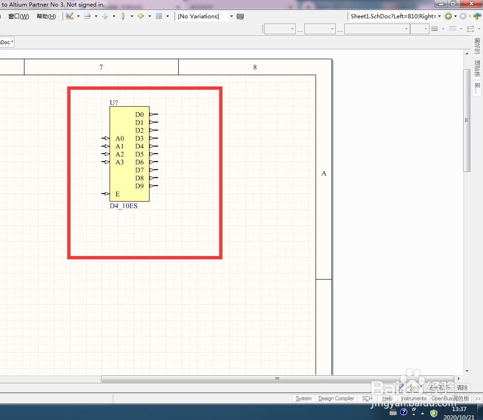Image resolution: width=483 pixels, height=420 pixels.
Task: Open the 窗口(W) menu
Action: click(18, 16)
